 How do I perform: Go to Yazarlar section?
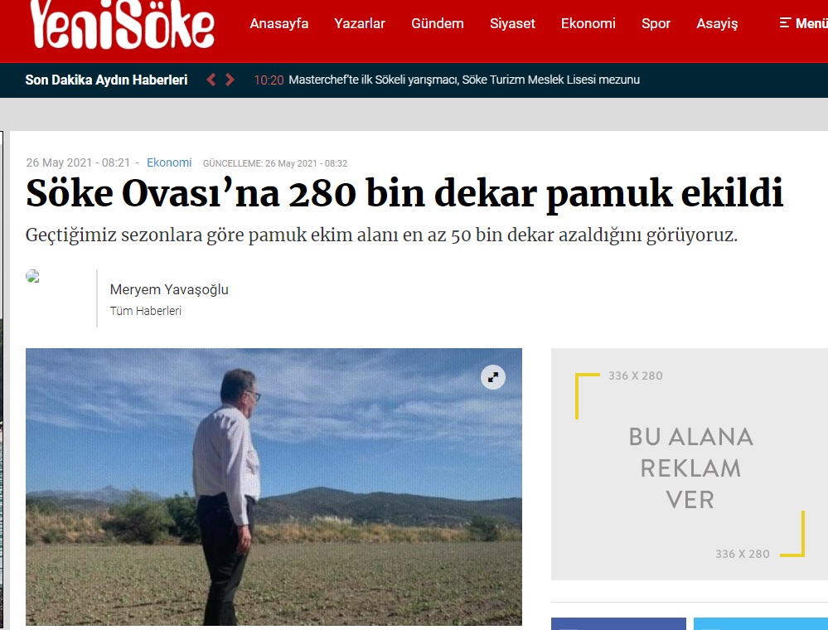coord(360,23)
